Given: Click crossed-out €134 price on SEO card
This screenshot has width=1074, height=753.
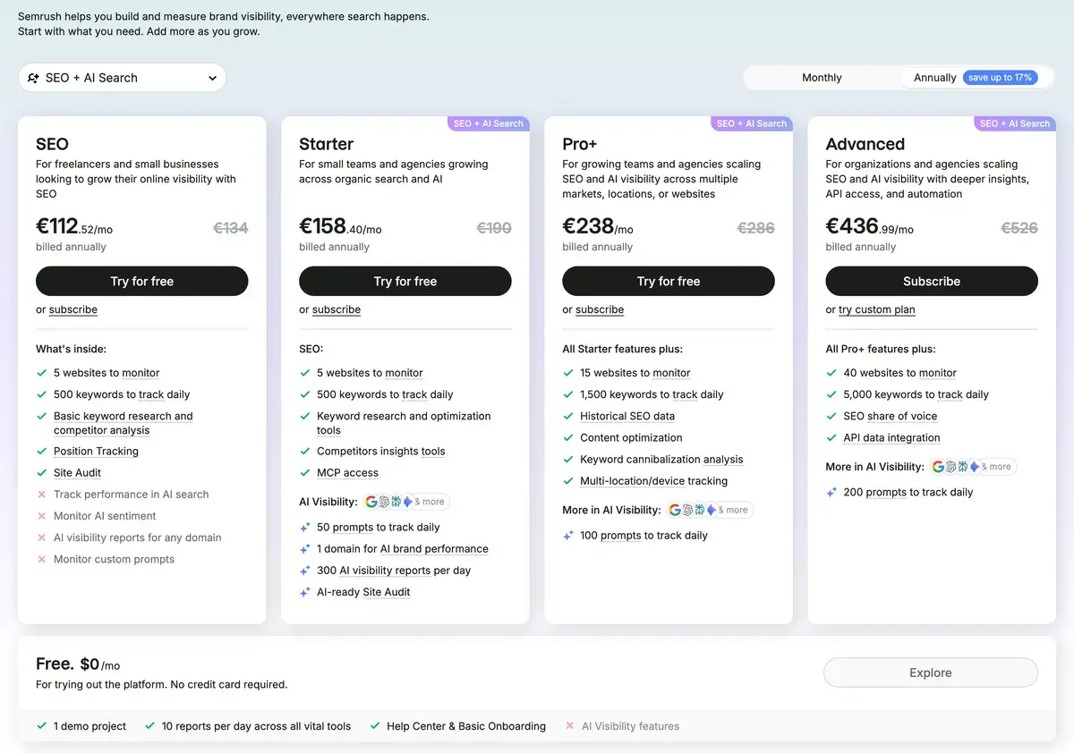Looking at the screenshot, I should click(230, 228).
